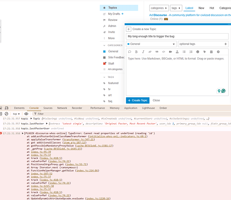Open the composer options gear menu

coord(218,52)
